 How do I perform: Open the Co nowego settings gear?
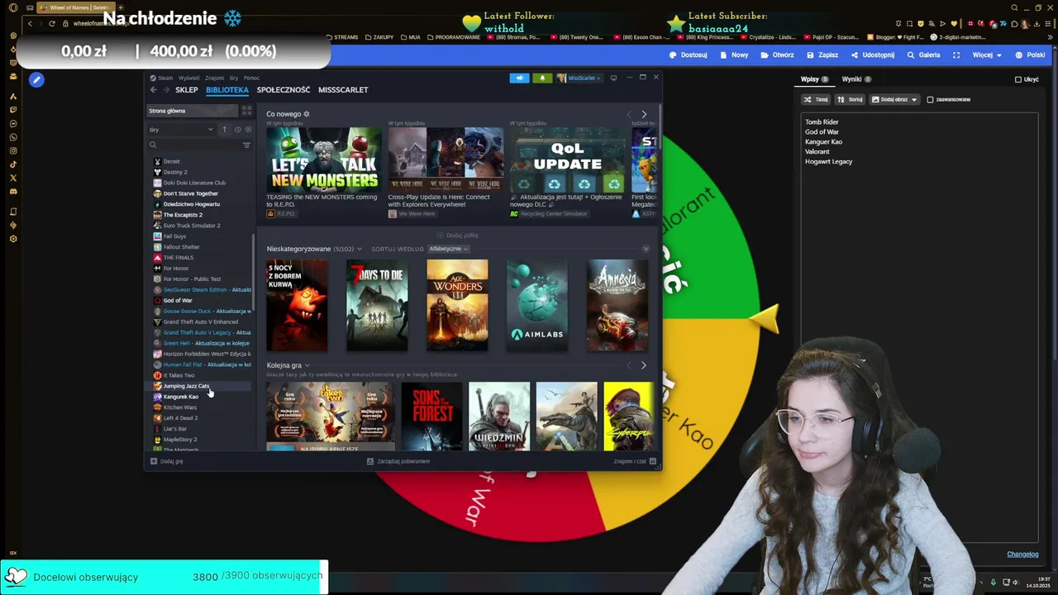click(x=306, y=114)
